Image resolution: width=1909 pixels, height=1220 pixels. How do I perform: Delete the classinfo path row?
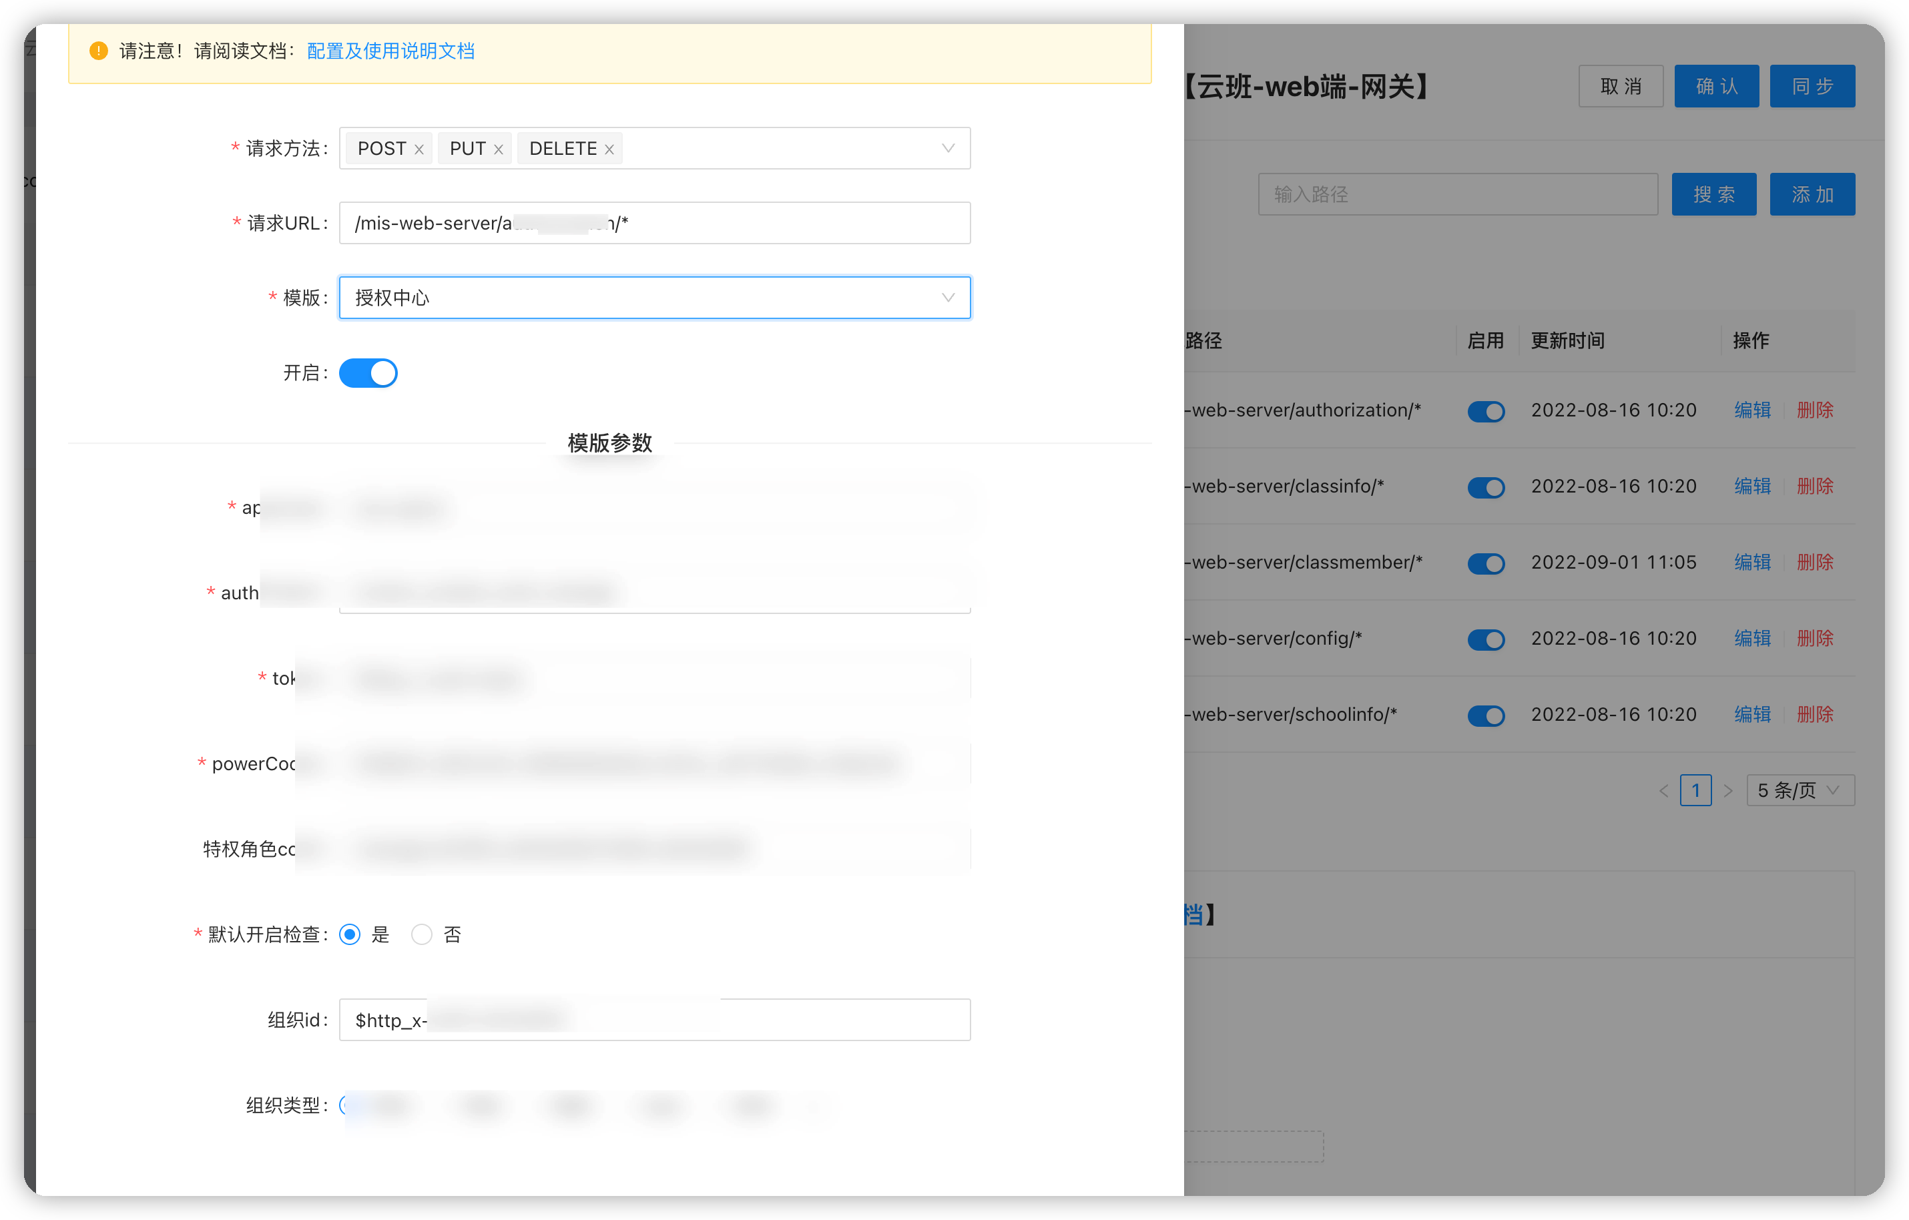(x=1815, y=486)
